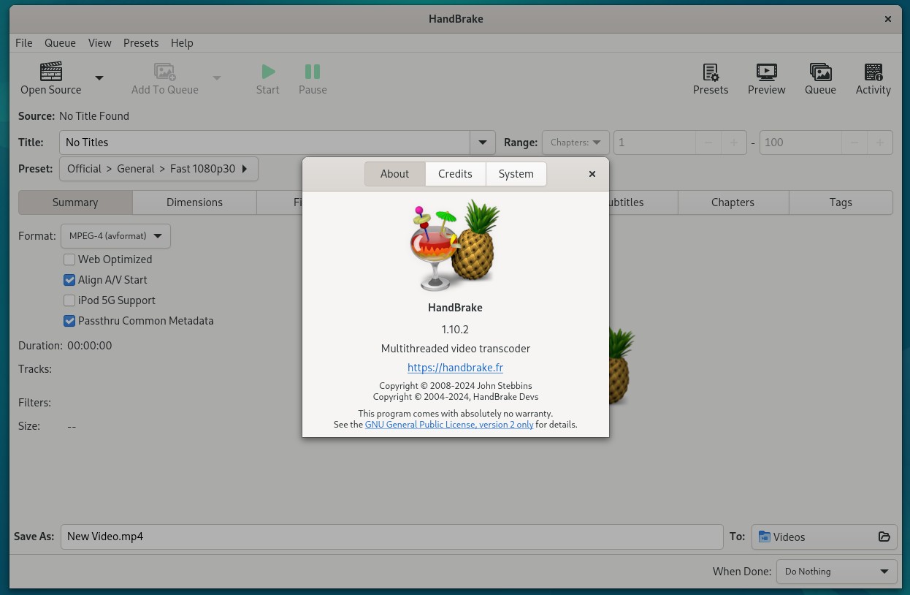910x595 pixels.
Task: Open the https://handbrake.fr link
Action: coord(455,368)
